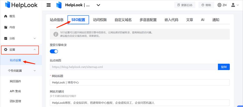
Task: Click the ZH language label
Action: tap(224, 5)
